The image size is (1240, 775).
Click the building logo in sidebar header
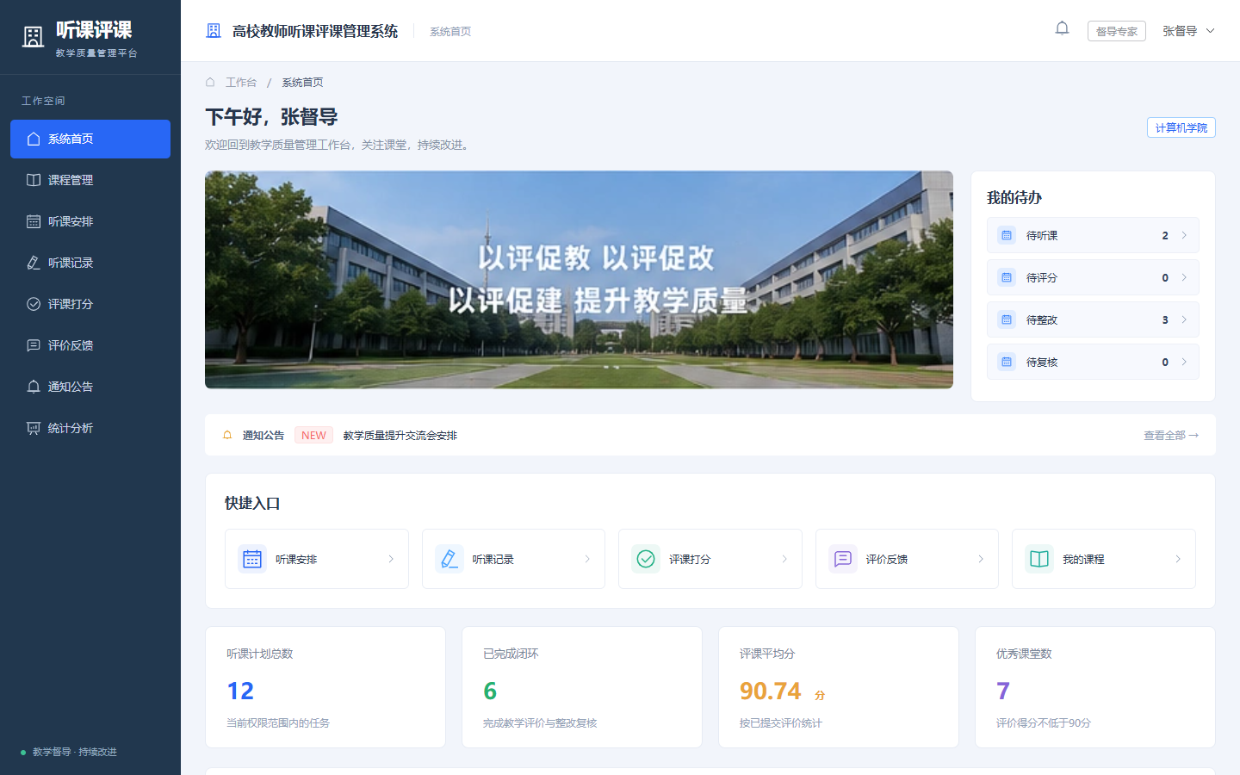[33, 37]
